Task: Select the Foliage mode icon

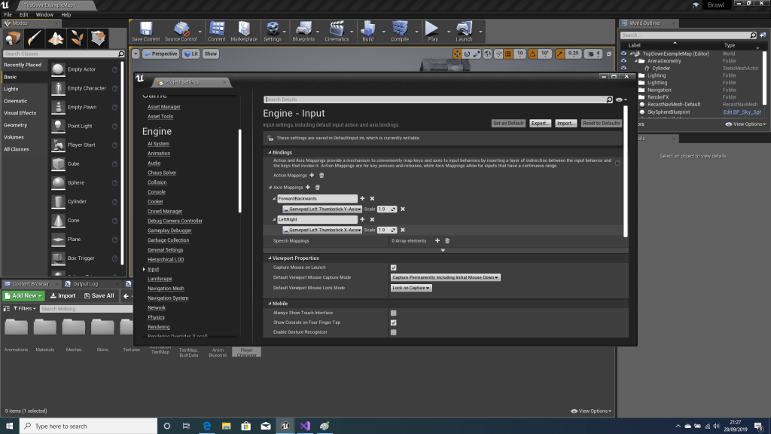Action: pos(77,38)
